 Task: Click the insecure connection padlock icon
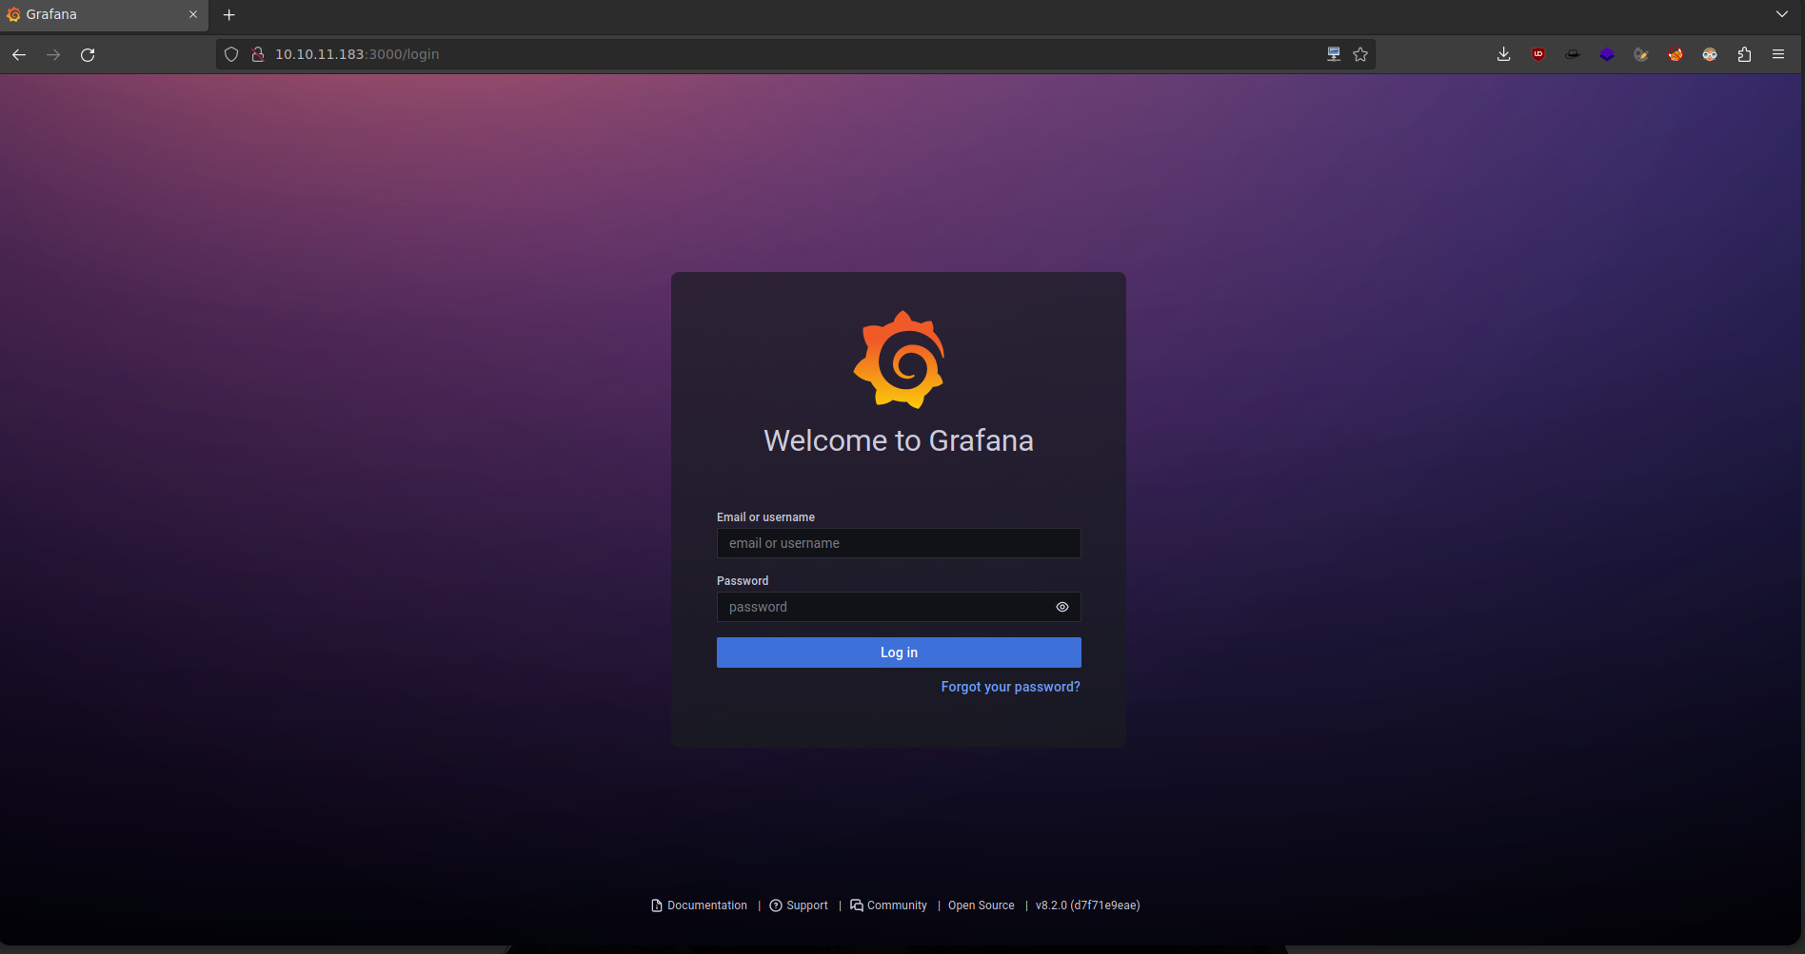click(257, 54)
